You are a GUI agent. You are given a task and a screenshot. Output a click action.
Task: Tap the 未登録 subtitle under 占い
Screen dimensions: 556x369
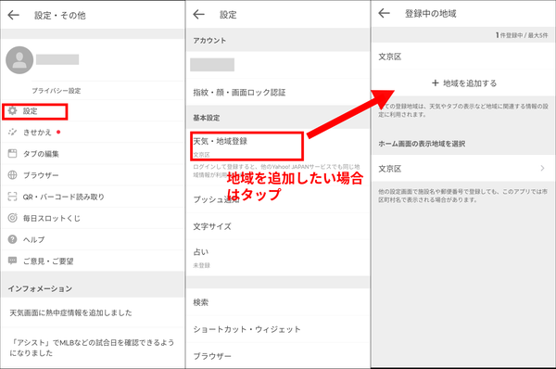pyautogui.click(x=201, y=265)
